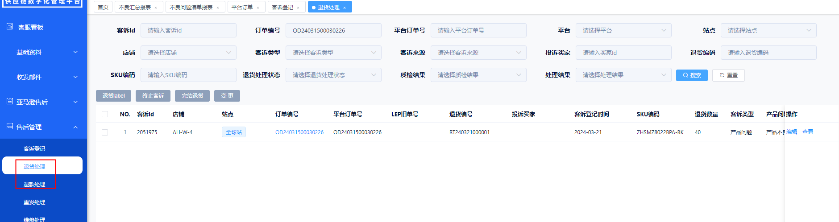Open 客诉登记 in the sidebar submenu

coord(34,148)
